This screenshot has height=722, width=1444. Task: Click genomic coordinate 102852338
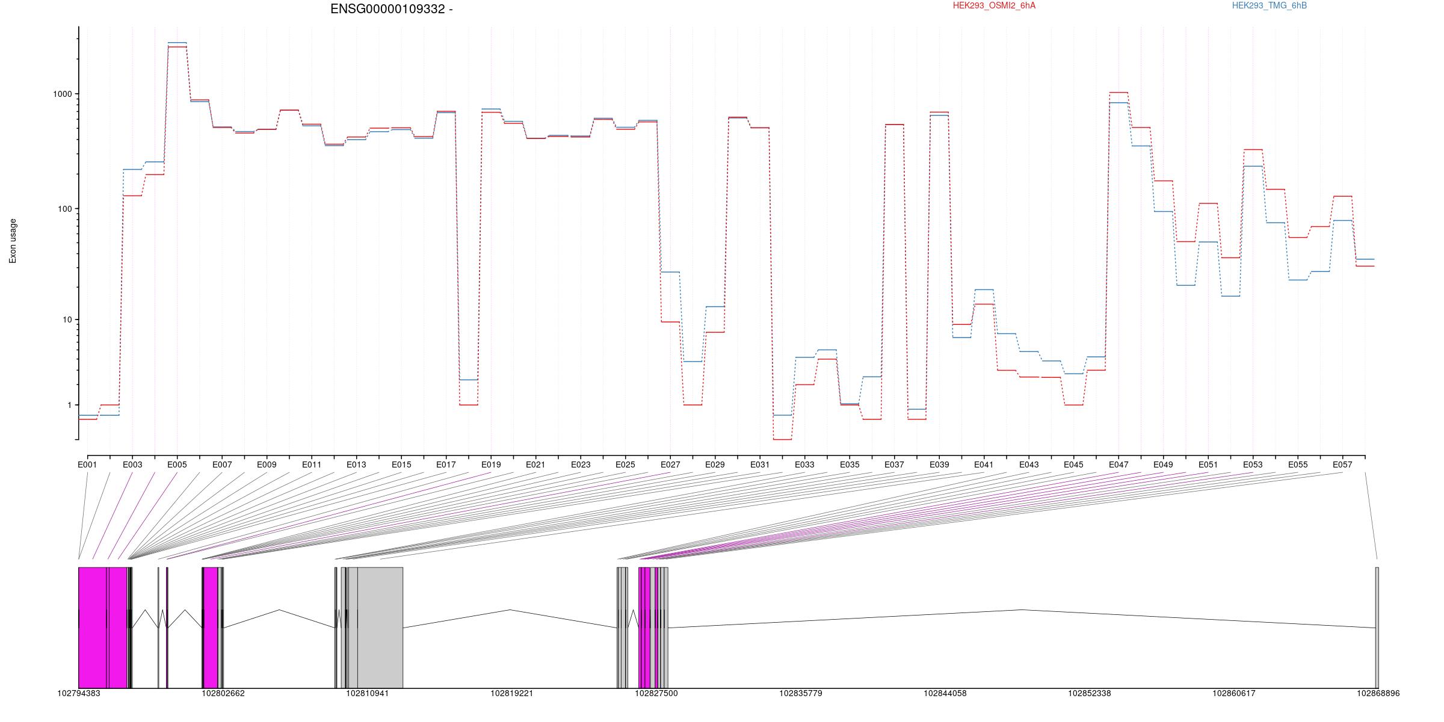(x=1090, y=693)
